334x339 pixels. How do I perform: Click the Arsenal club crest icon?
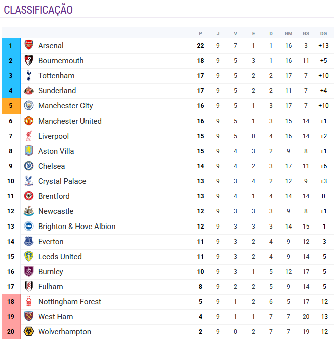point(29,46)
